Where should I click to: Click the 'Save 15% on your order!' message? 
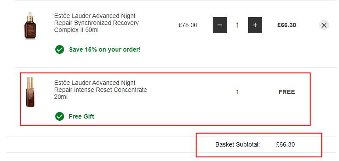tap(105, 49)
